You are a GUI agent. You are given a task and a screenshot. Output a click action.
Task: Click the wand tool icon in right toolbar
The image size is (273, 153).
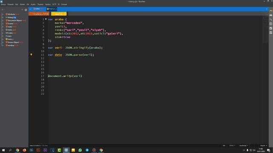coord(271,20)
